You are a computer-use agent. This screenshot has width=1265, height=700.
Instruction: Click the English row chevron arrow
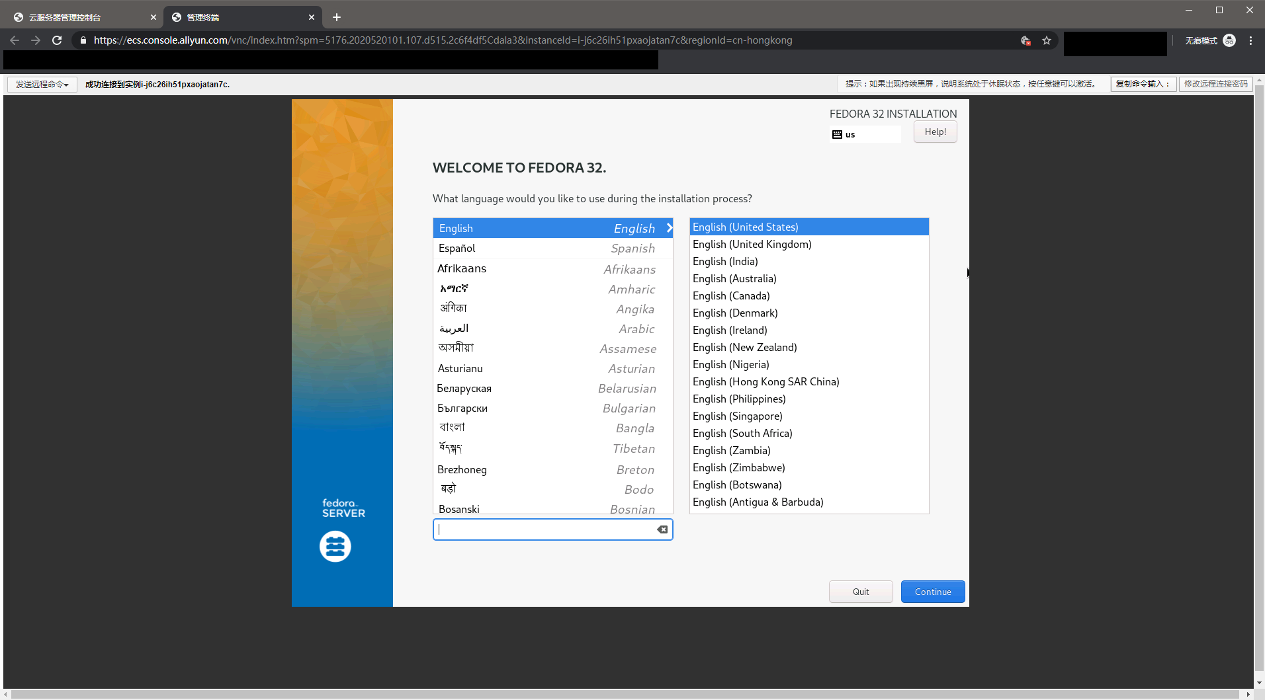[x=669, y=228]
